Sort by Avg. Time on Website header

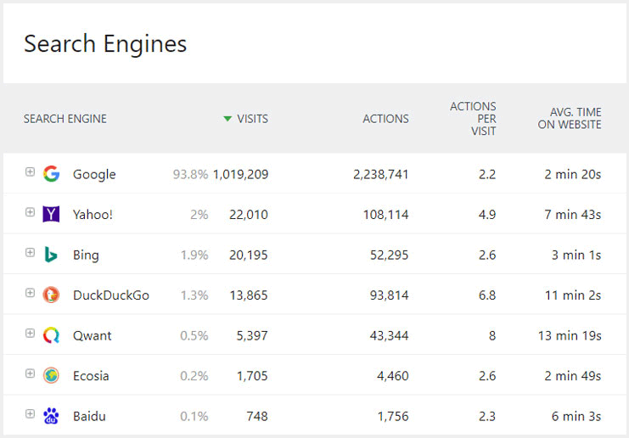[569, 119]
